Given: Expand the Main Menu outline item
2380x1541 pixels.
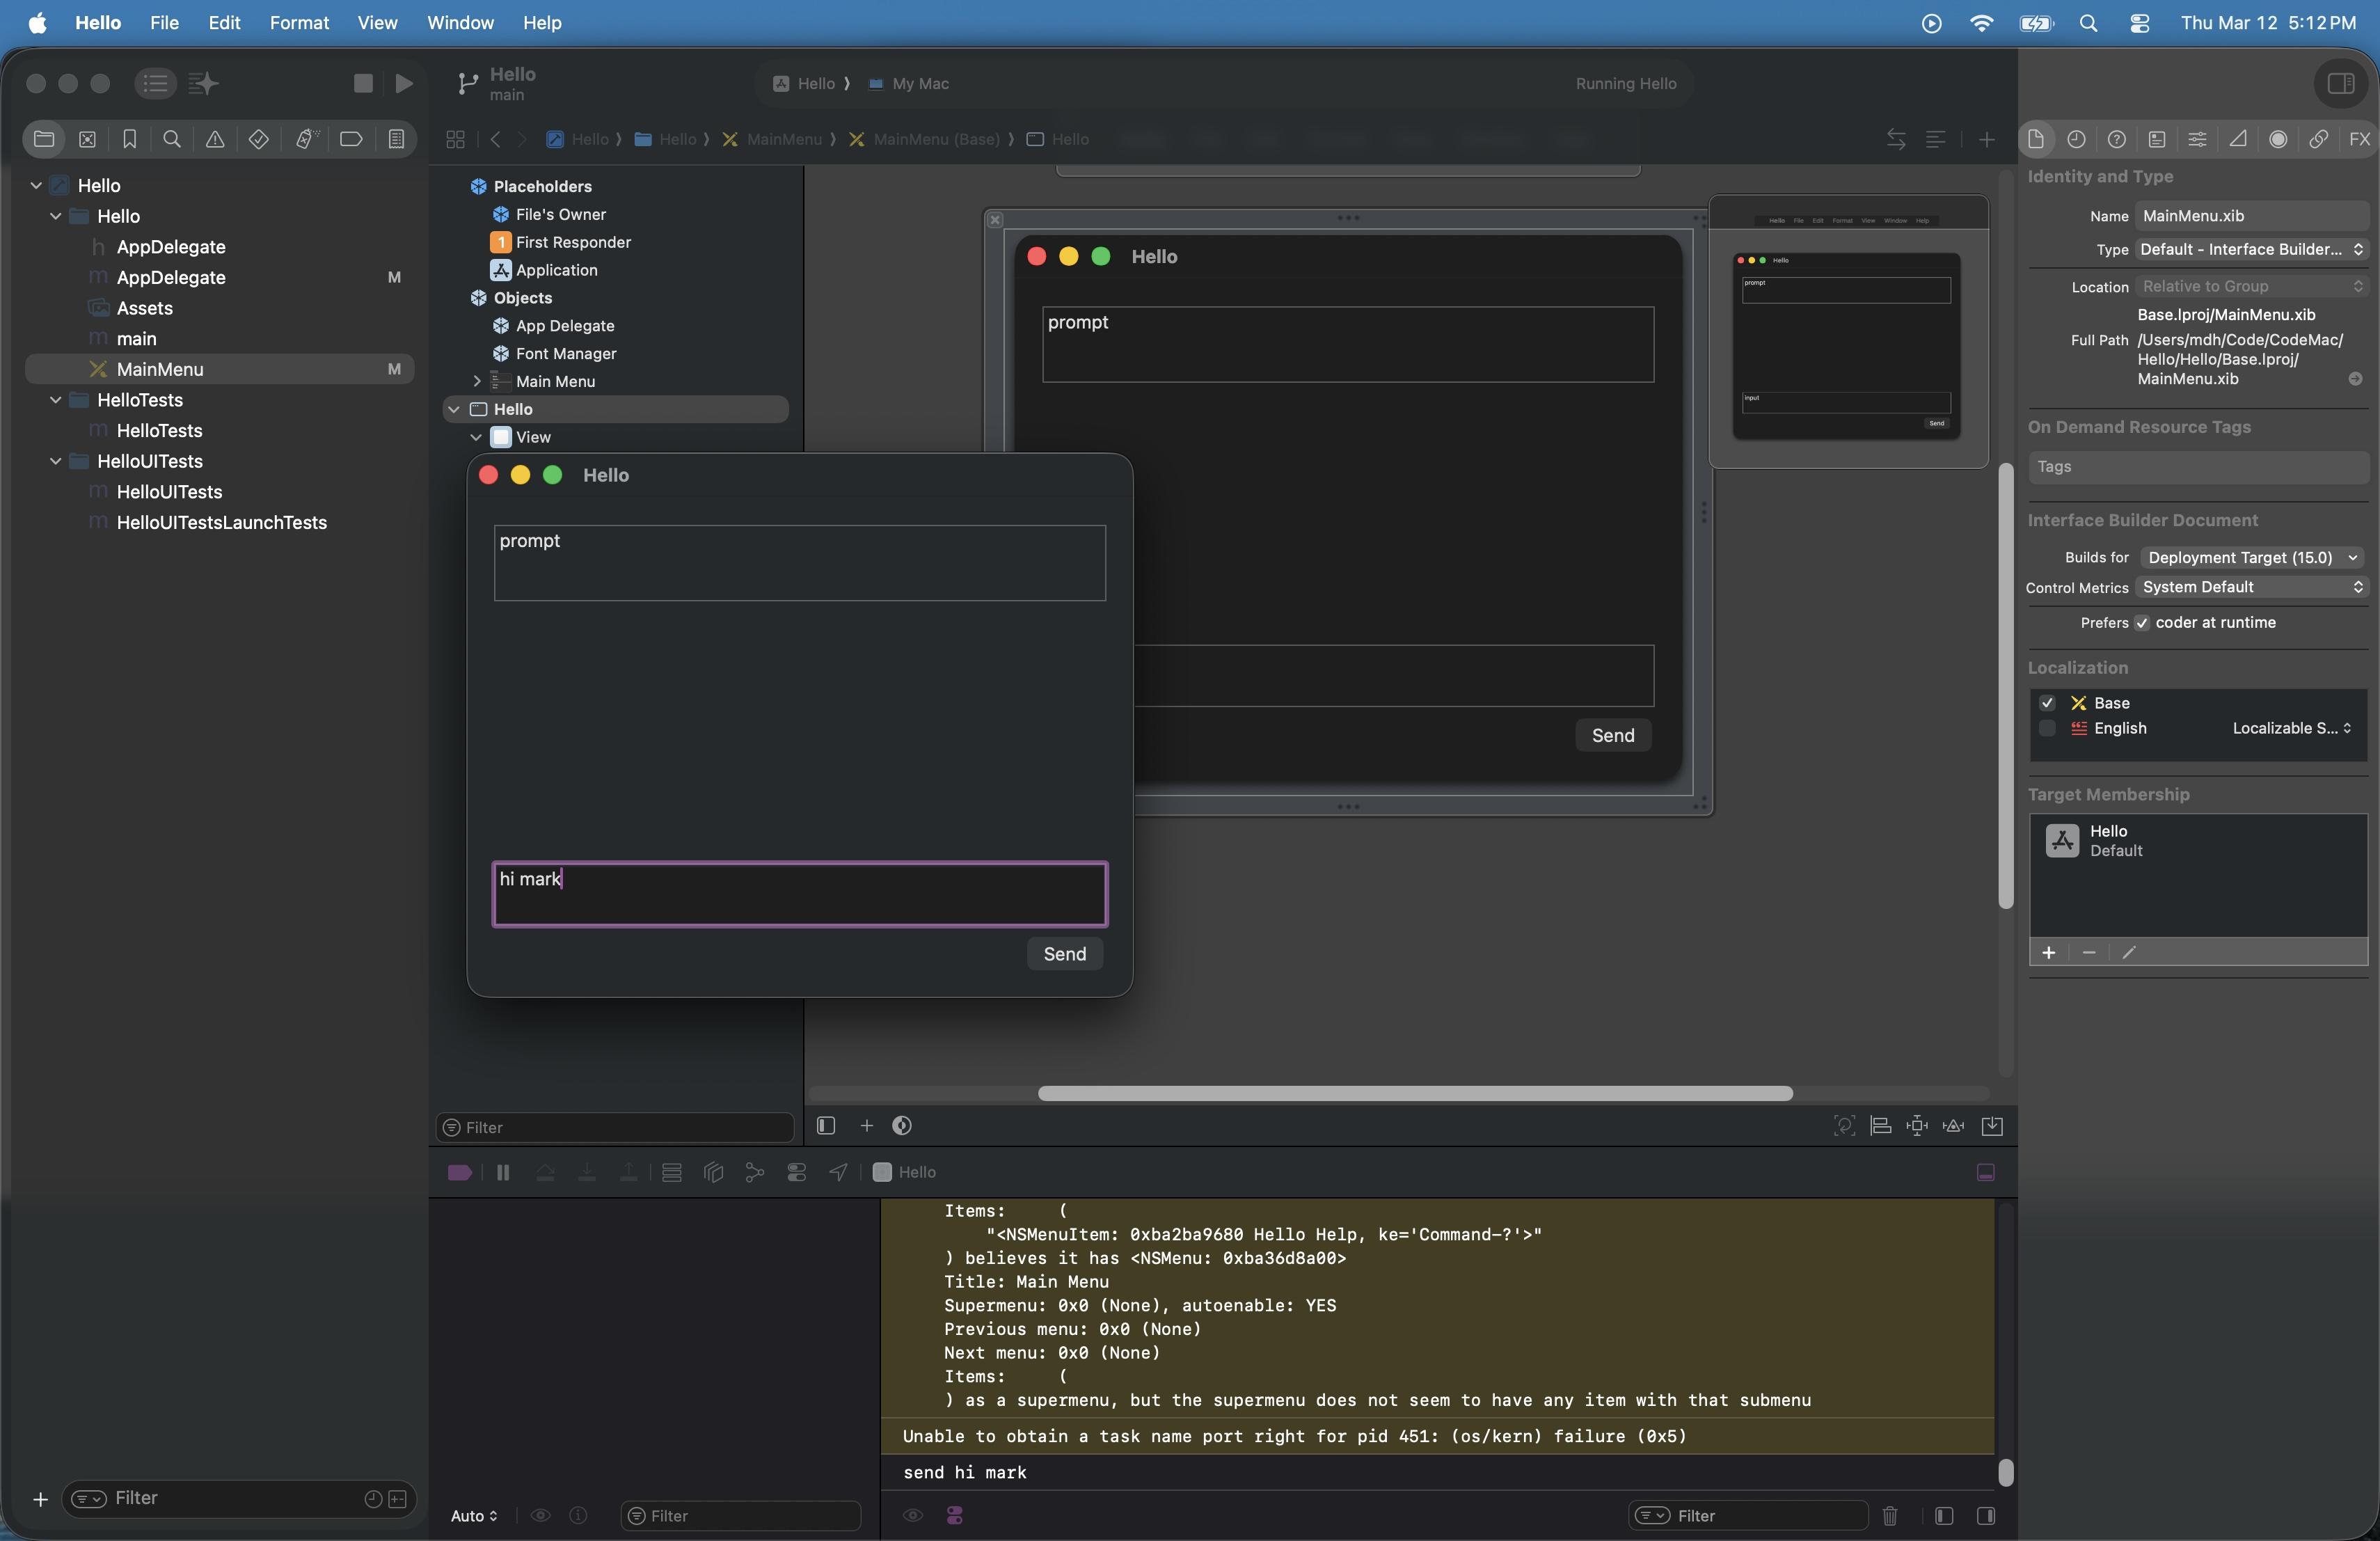Looking at the screenshot, I should coord(477,381).
